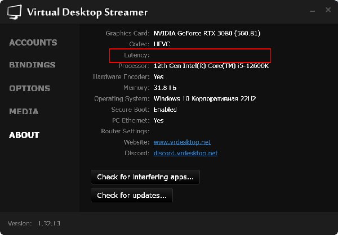Switch to the Bindings section
This screenshot has width=338, height=235.
click(x=32, y=65)
